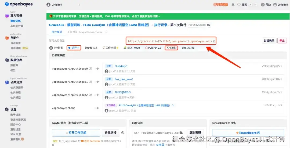Screen dimensions: 290x148
Task: Click info icon beside 分享链接 button
Action: [123, 133]
